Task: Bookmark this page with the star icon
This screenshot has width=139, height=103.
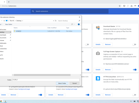Action: pos(120,6)
